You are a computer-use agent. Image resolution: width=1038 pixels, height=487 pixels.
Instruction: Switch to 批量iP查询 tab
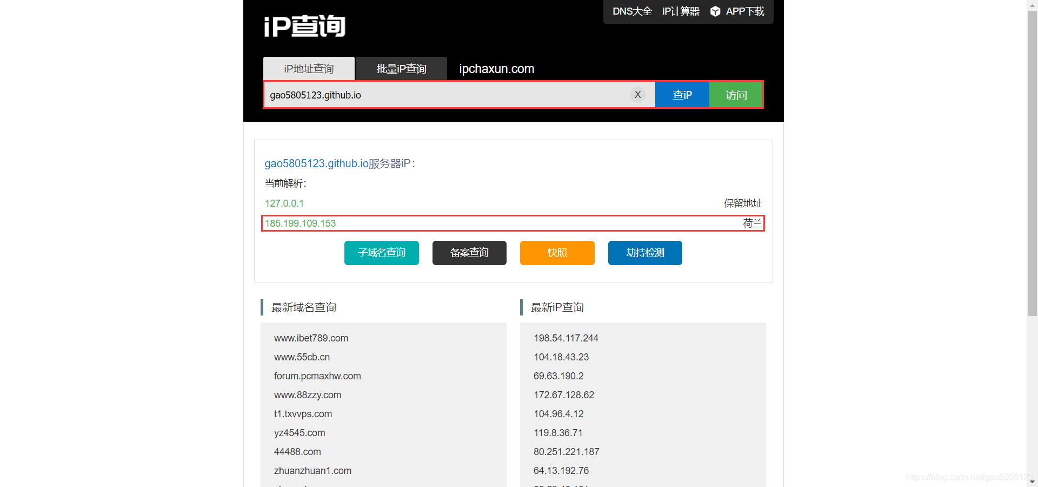(x=401, y=69)
